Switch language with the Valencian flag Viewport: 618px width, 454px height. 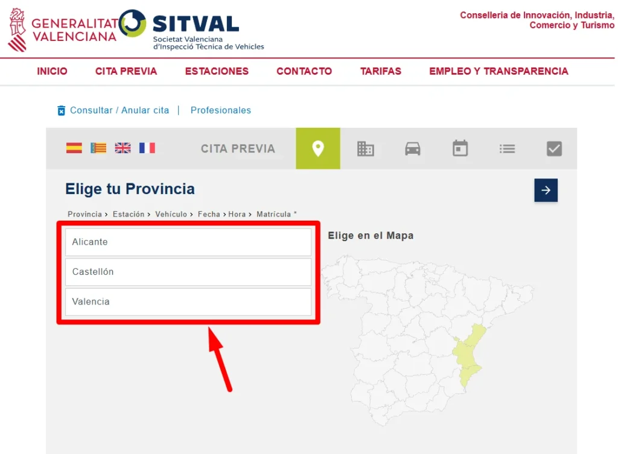98,148
